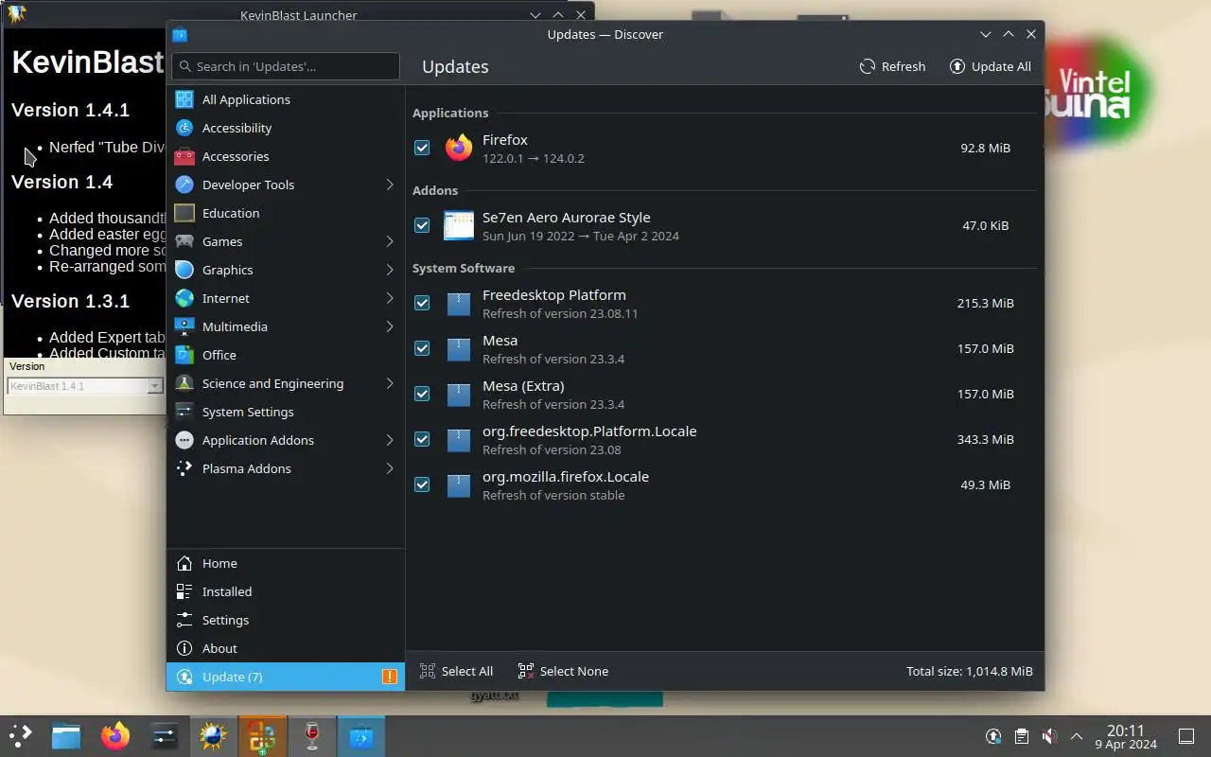Viewport: 1211px width, 757px height.
Task: Click the Refresh button
Action: click(892, 66)
